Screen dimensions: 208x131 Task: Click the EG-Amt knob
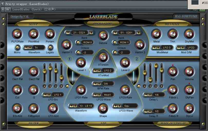click(17, 109)
